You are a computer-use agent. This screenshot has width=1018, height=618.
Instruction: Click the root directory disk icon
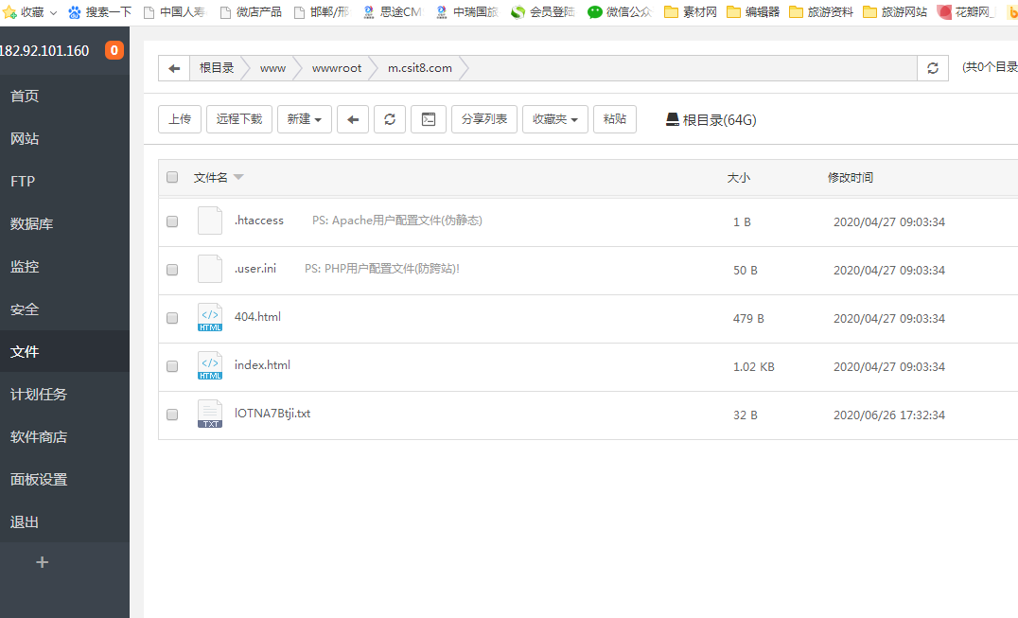pos(673,119)
